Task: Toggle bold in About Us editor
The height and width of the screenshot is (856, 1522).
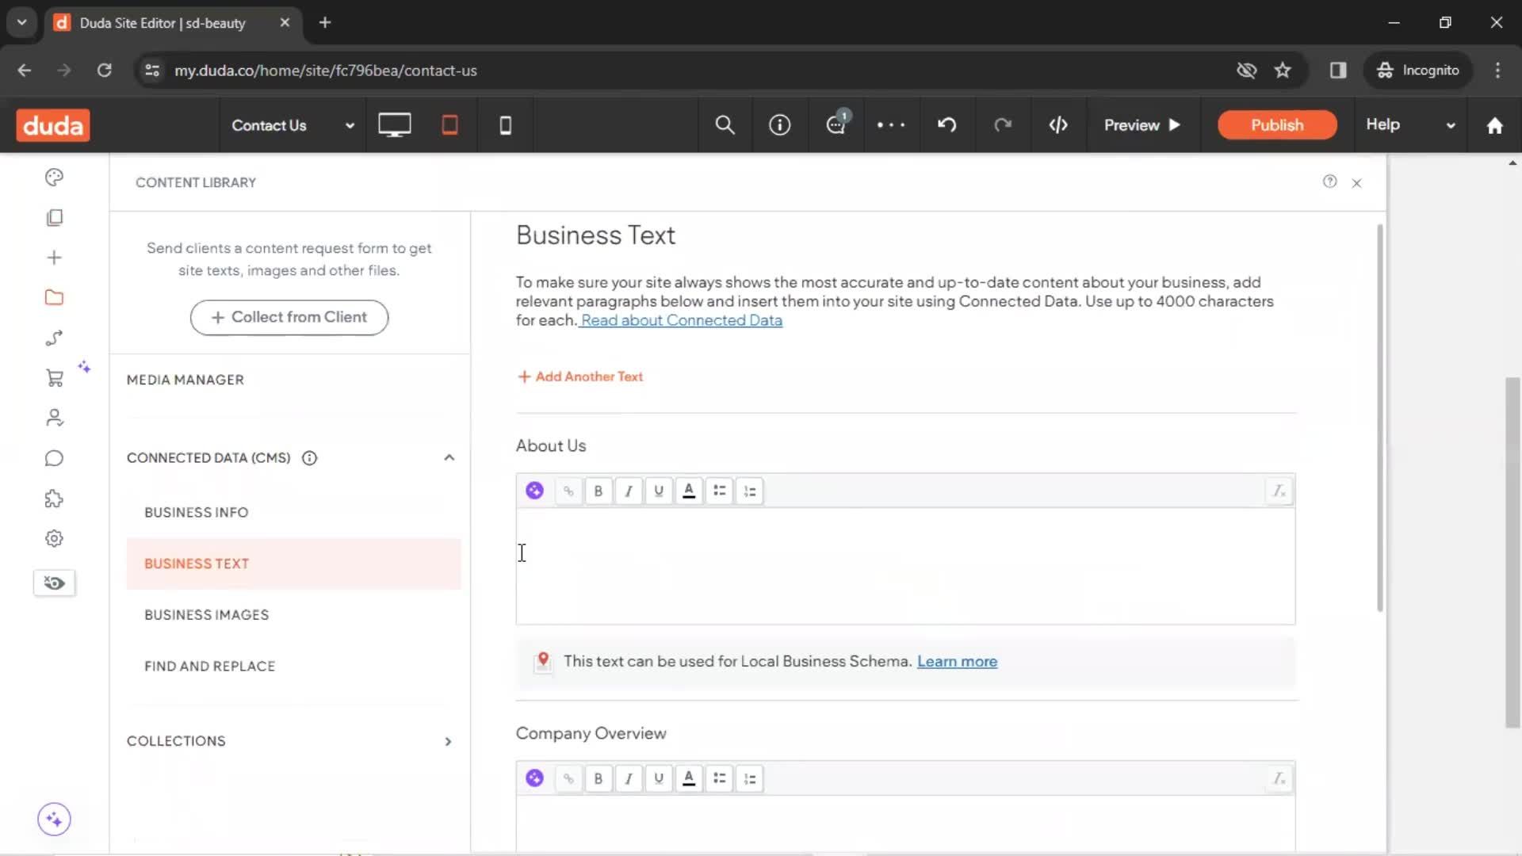Action: (598, 491)
